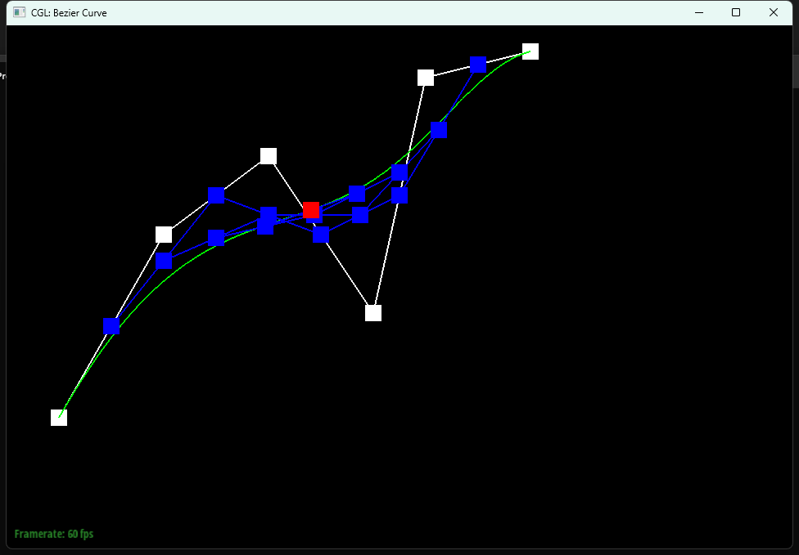Select the blue point directly below the red point
Viewport: 799px width, 555px height.
click(321, 235)
